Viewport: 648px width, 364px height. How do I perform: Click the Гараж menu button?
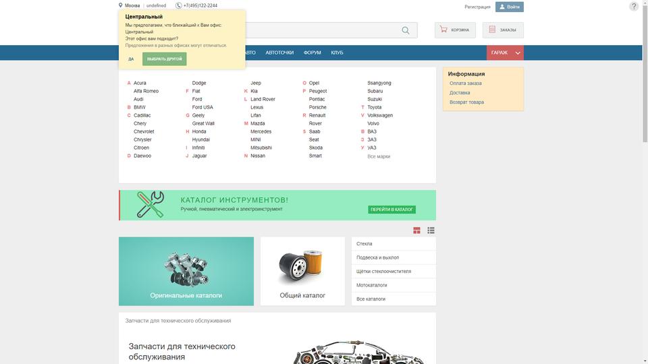pos(505,53)
